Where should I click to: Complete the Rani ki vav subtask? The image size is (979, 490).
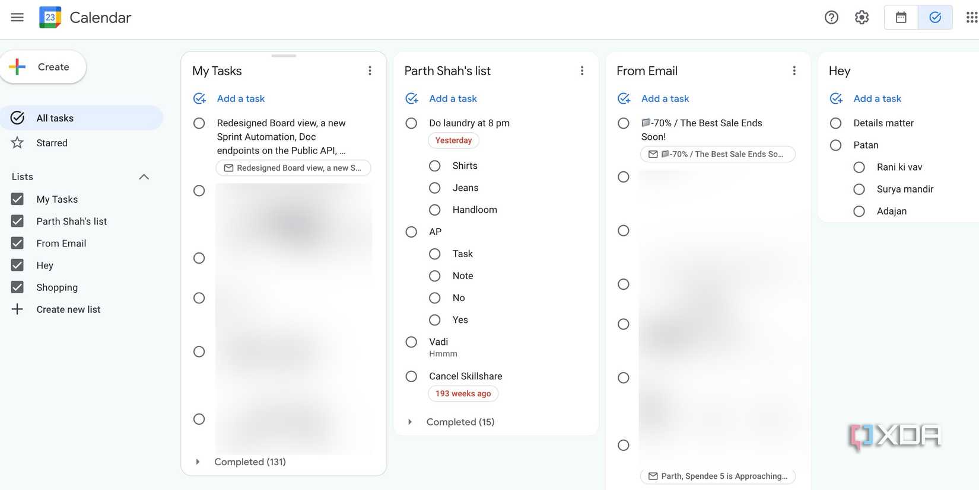859,167
